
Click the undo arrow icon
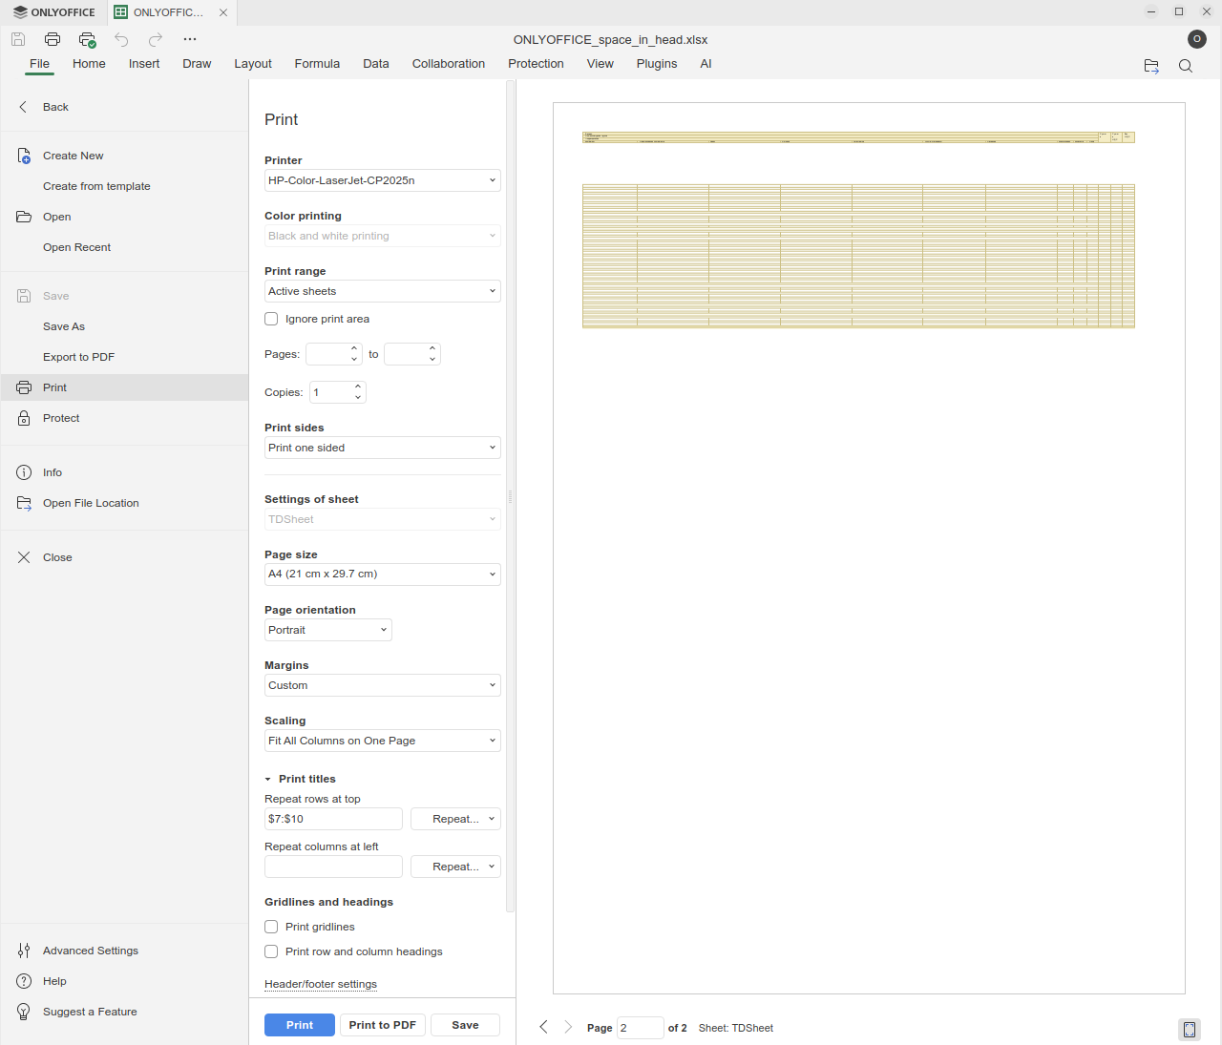(x=121, y=39)
